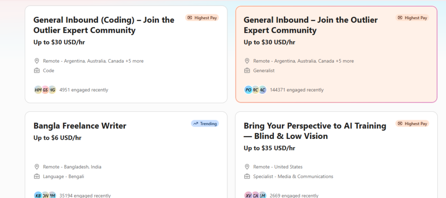446x198 pixels.
Task: Click location pin icon beside United States
Action: point(247,167)
